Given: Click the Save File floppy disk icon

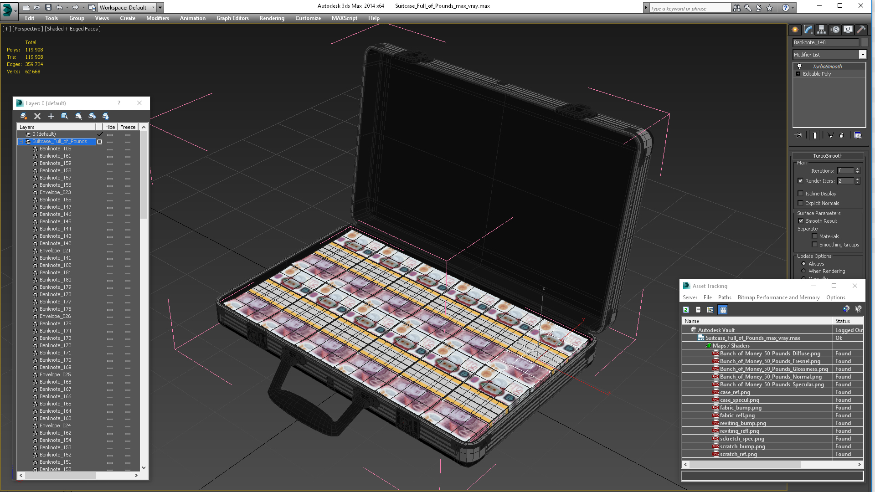Looking at the screenshot, I should click(48, 7).
